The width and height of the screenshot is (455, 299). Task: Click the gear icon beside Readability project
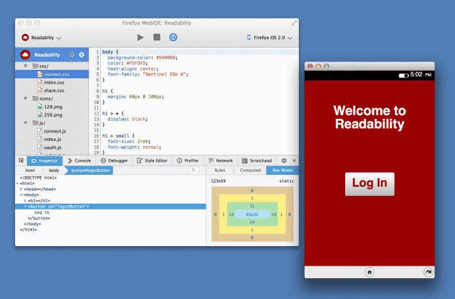pos(82,55)
